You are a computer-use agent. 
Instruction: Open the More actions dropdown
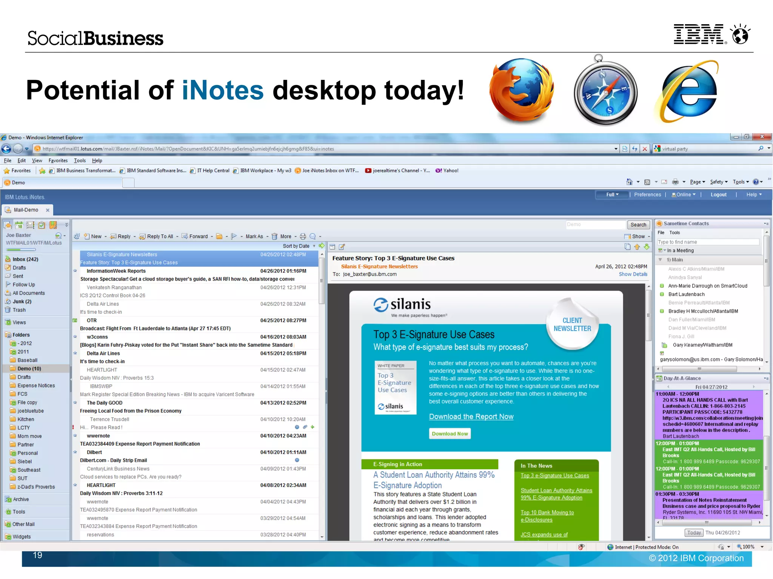coord(288,237)
